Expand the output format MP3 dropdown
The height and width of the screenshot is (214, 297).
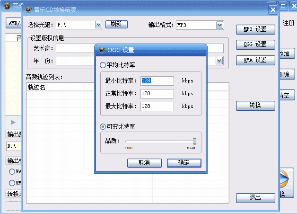(219, 25)
